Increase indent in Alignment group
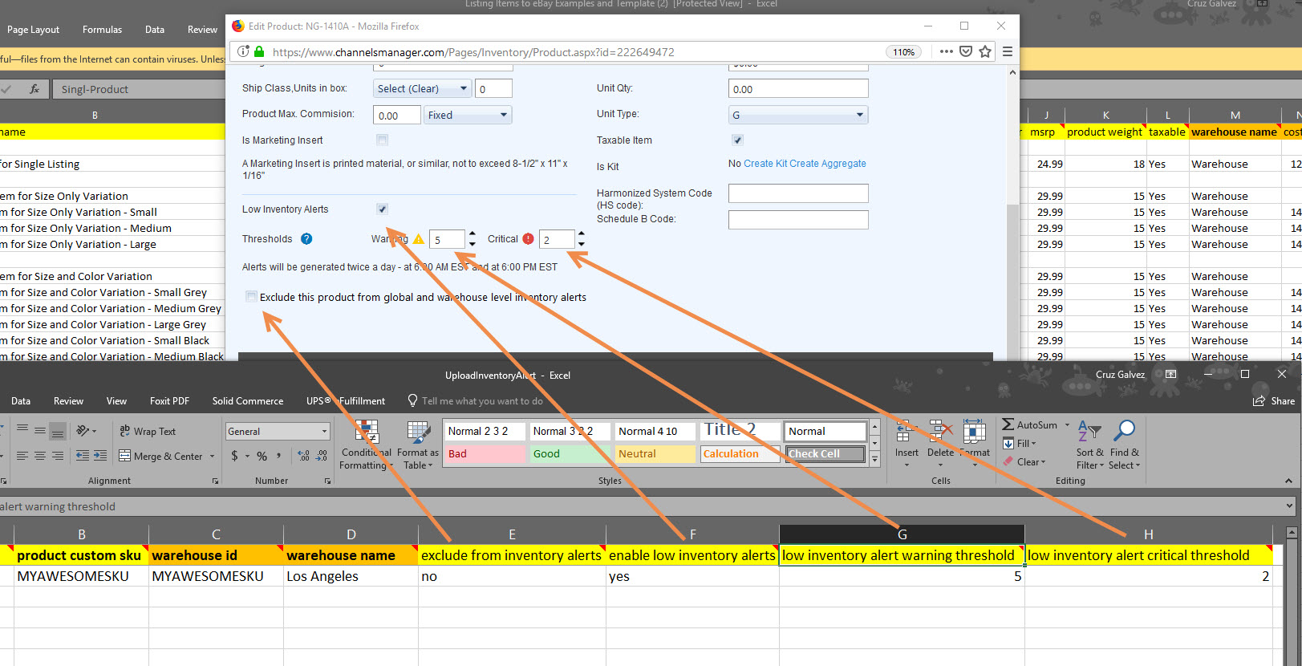This screenshot has width=1302, height=666. point(100,456)
